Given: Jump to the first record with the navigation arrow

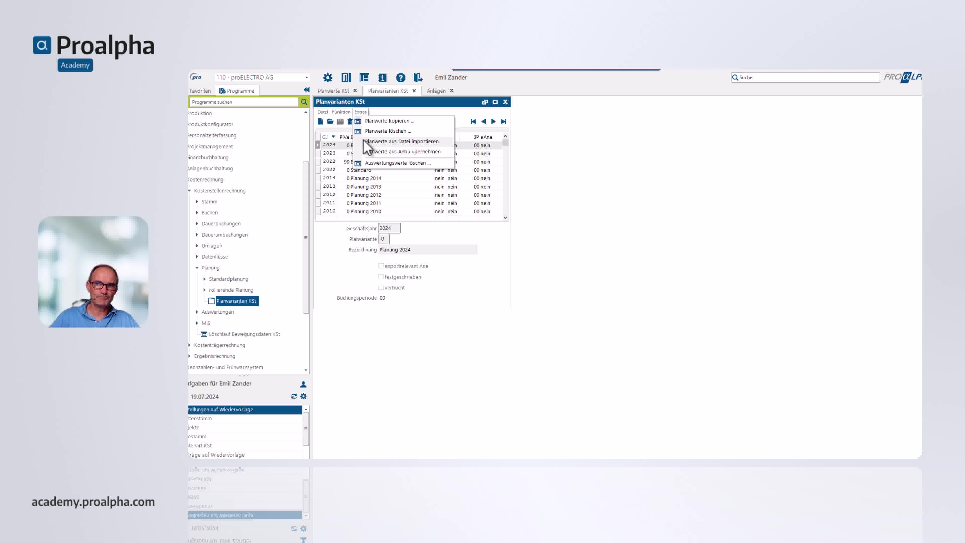Looking at the screenshot, I should click(x=473, y=121).
